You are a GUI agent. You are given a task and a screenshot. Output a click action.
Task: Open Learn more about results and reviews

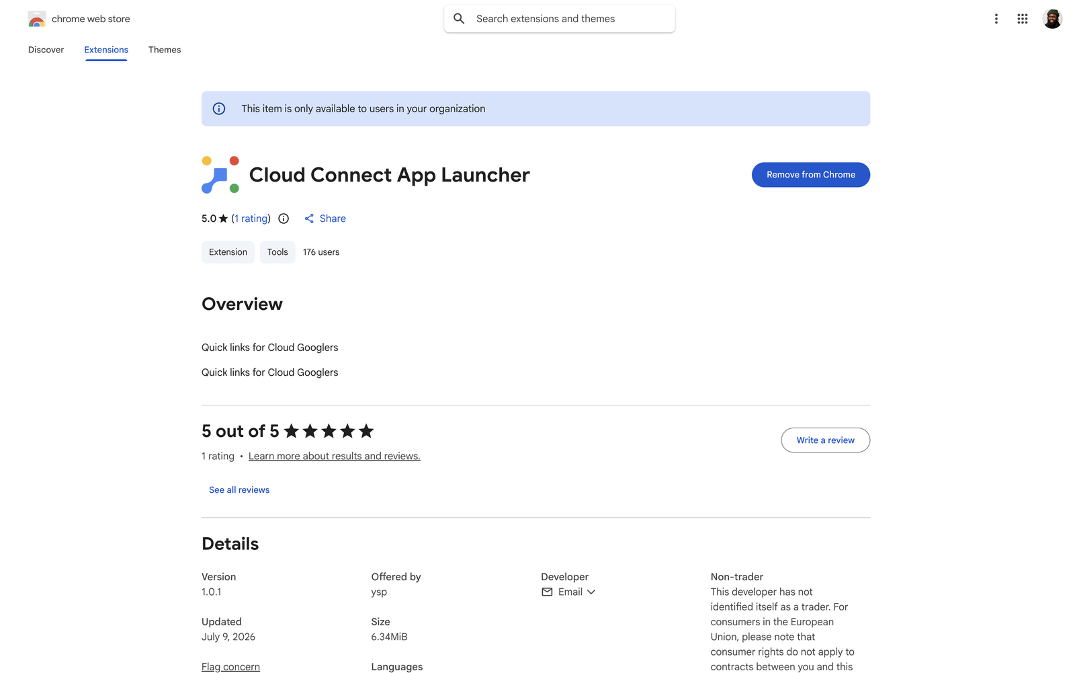pyautogui.click(x=335, y=456)
